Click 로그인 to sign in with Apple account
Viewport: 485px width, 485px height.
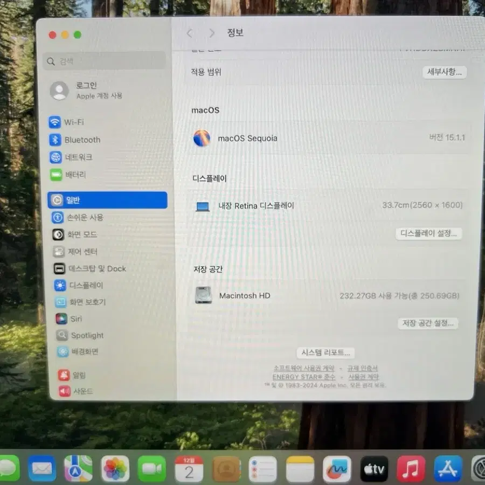coord(87,91)
